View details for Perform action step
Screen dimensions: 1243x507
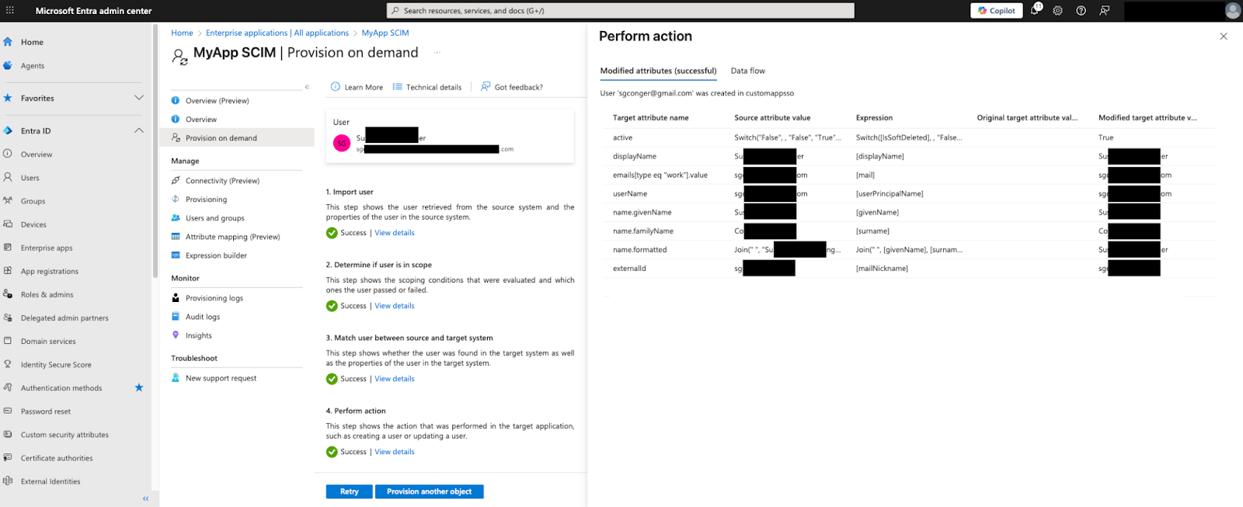395,452
